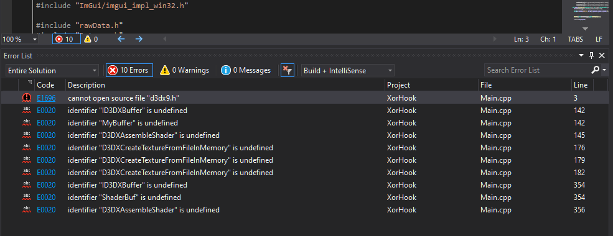613x236 pixels.
Task: Select the cannot open source file "d3dx9.h" text
Action: tap(124, 98)
